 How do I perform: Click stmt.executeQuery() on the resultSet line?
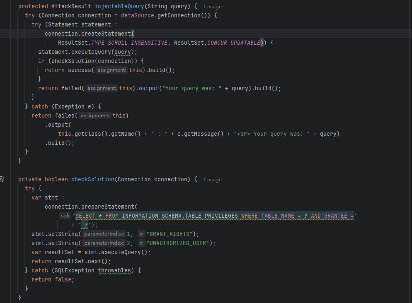(116, 252)
